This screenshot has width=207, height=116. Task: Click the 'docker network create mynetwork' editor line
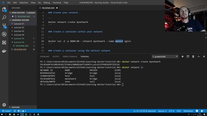click(x=68, y=22)
